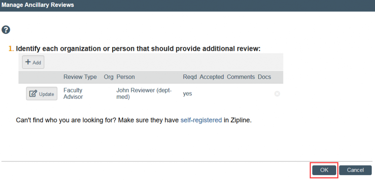Open the help question mark icon
The image size is (375, 182).
point(6,30)
